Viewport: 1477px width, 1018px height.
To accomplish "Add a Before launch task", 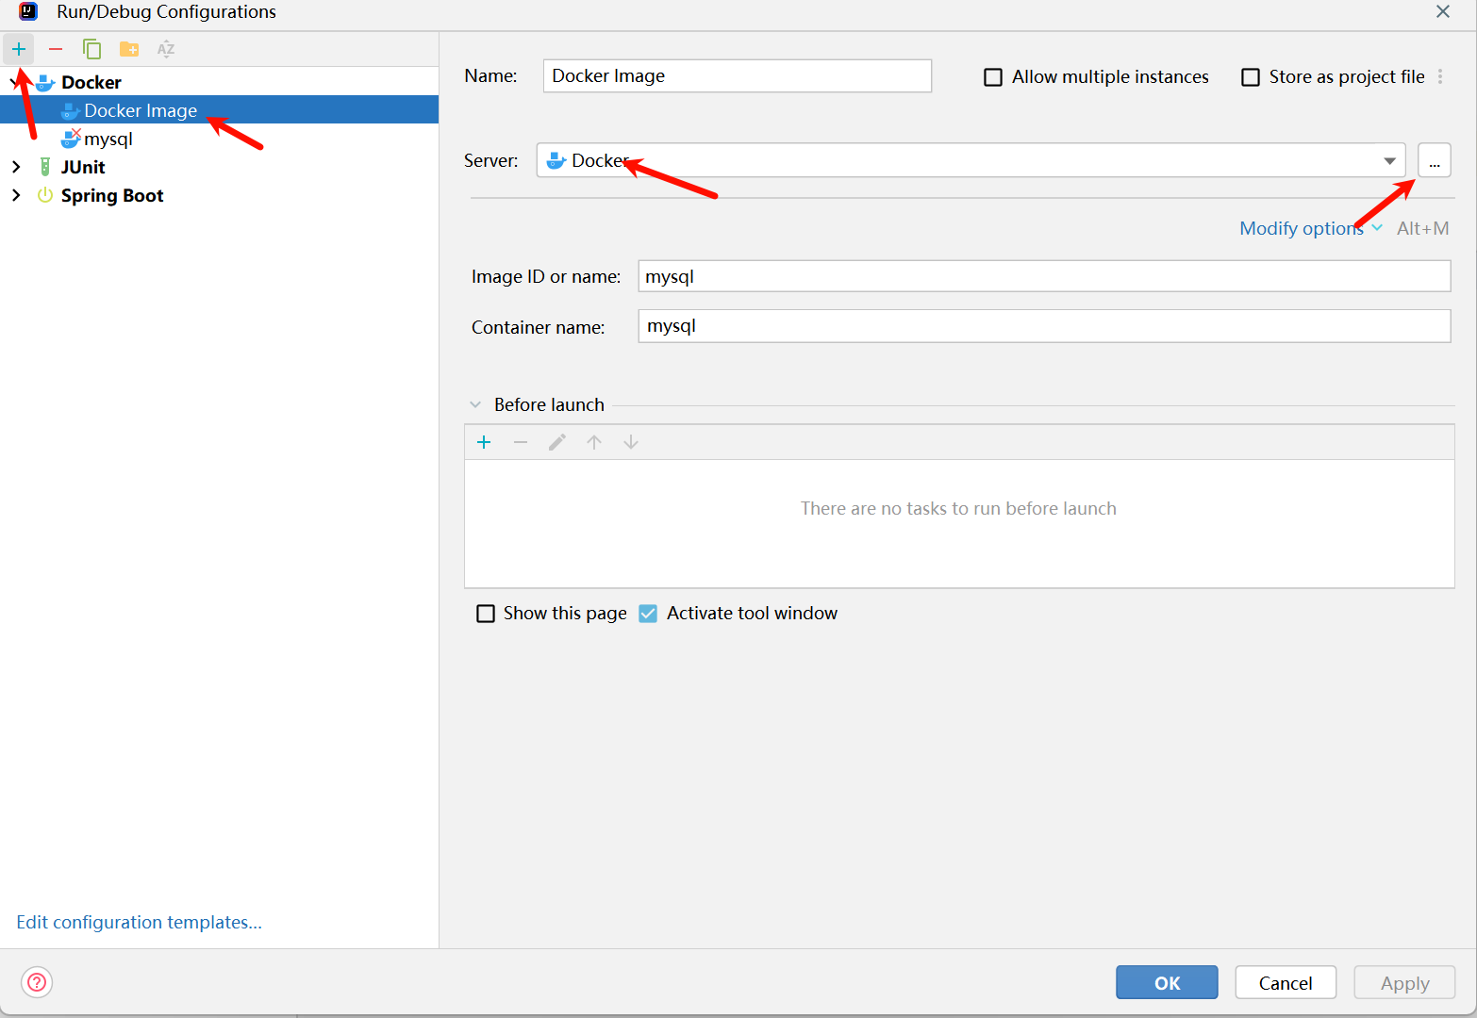I will tap(484, 442).
